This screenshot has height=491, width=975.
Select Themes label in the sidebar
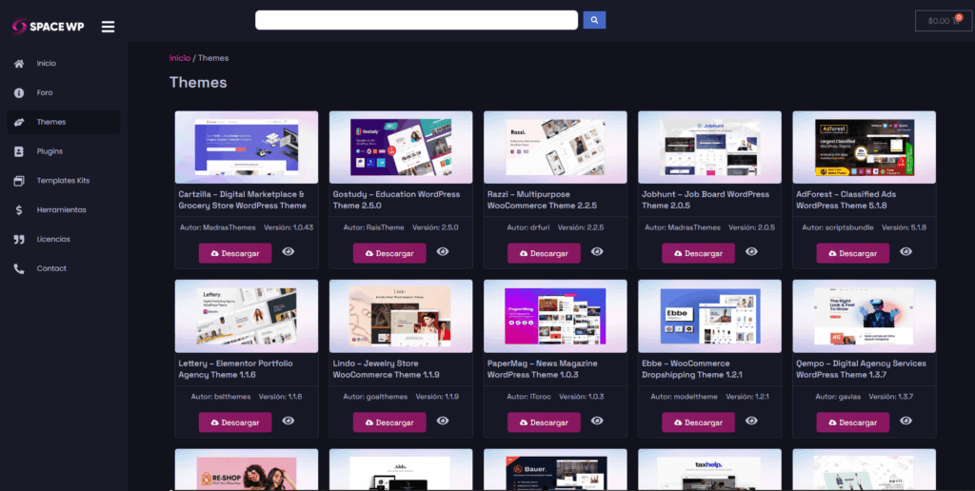click(x=51, y=122)
